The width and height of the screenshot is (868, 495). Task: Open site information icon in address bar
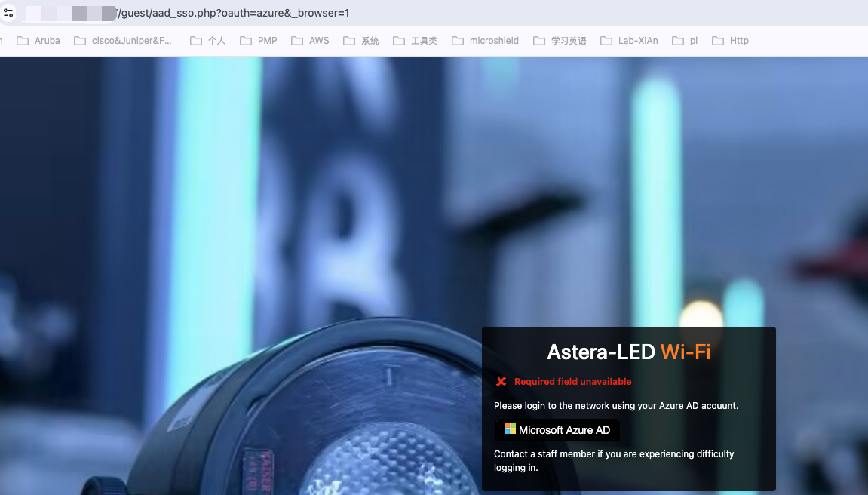click(8, 13)
